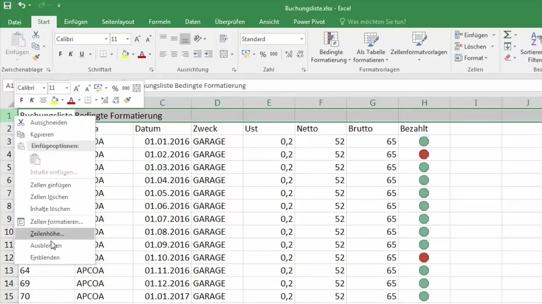Click the clear eraser icon
The height and width of the screenshot is (304, 542).
pos(507,57)
